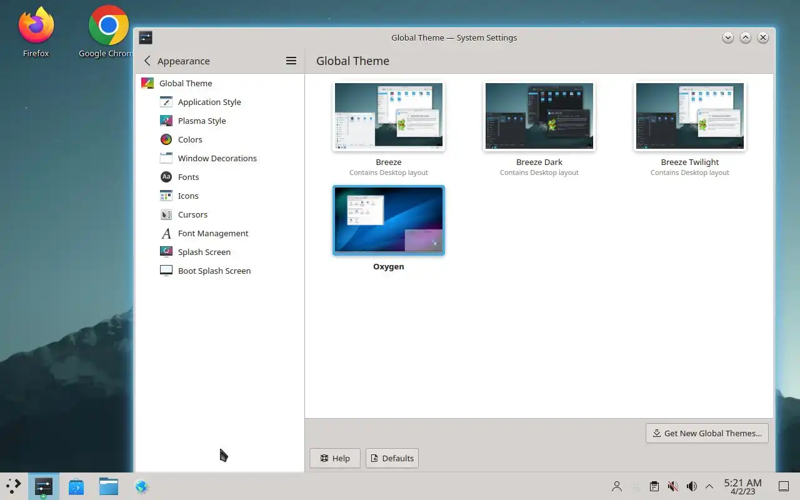Select the Colors wheel icon
This screenshot has width=800, height=500.
coord(166,139)
